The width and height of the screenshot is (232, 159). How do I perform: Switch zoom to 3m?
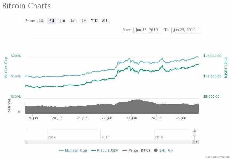click(x=73, y=21)
